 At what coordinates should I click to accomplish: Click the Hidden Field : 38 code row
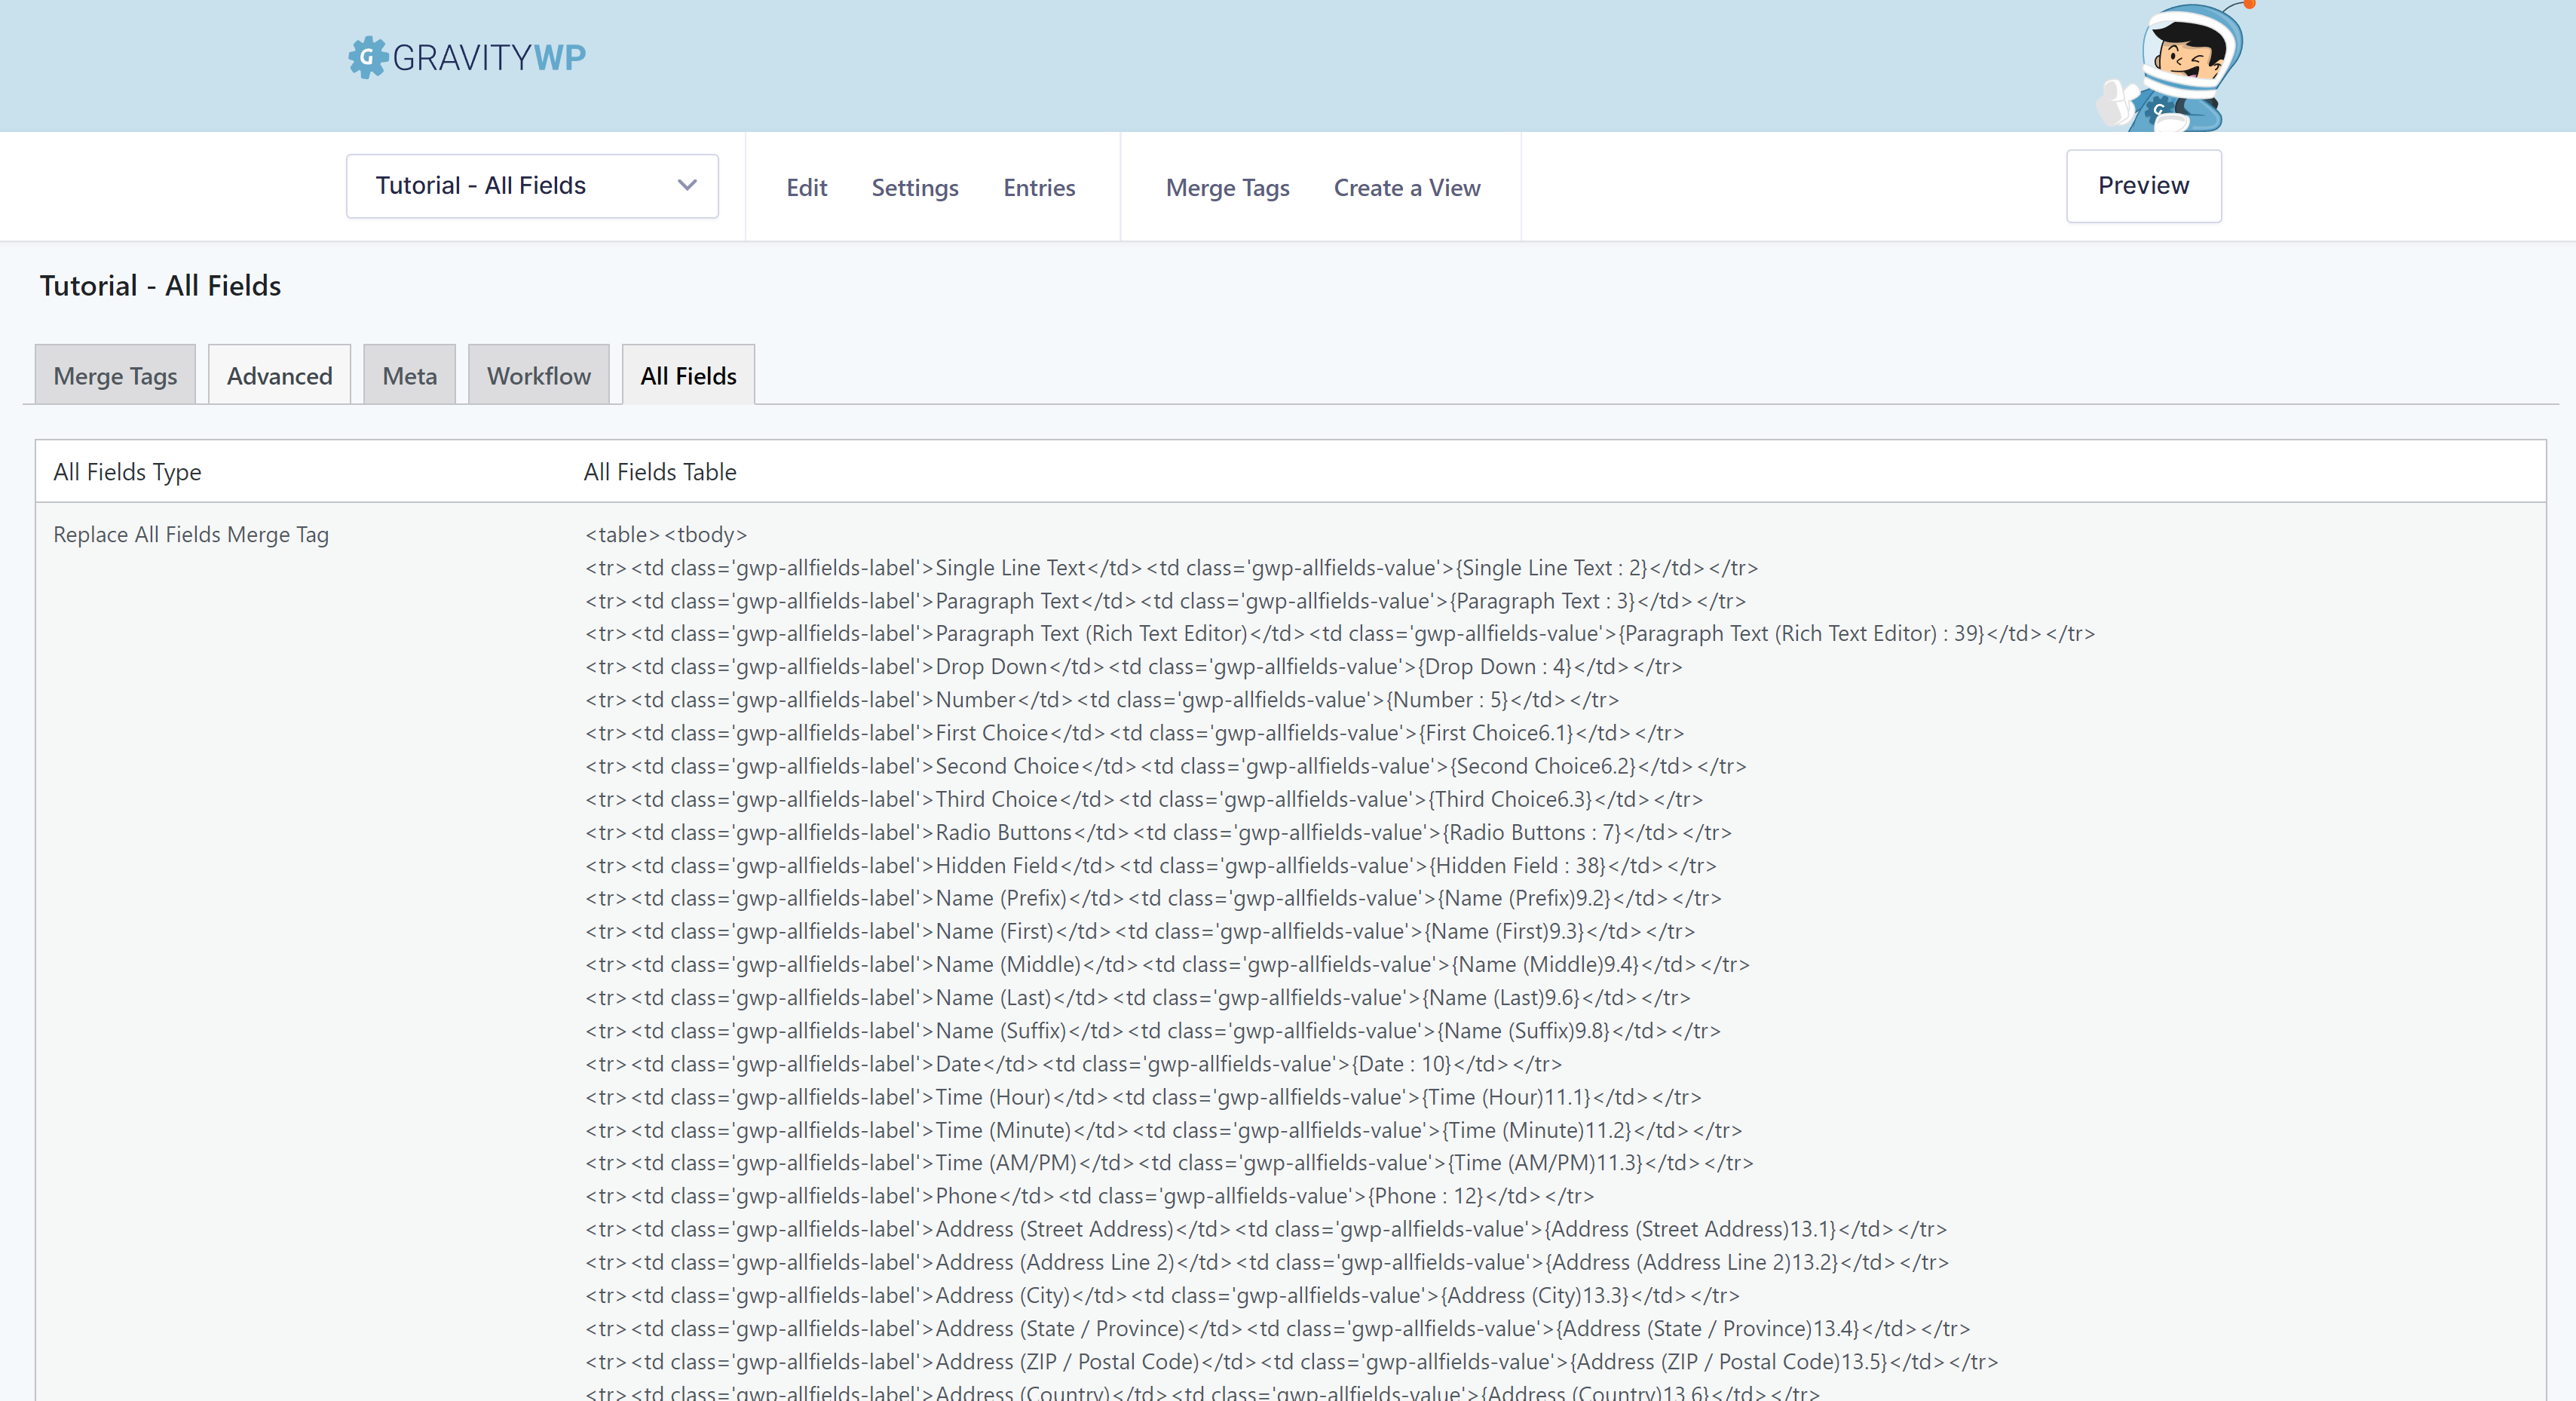1151,866
